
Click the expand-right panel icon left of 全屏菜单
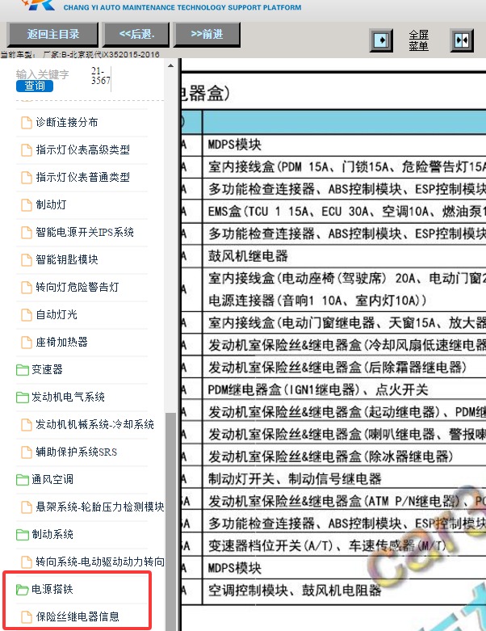(x=381, y=40)
